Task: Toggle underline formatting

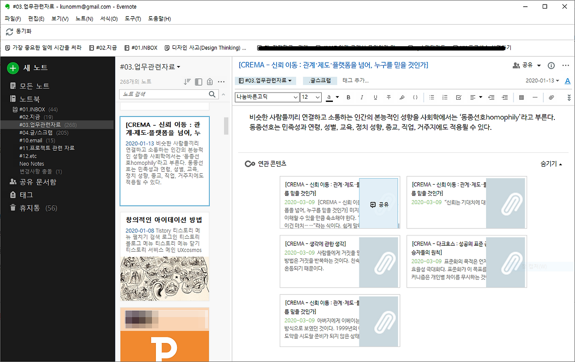Action: point(376,97)
